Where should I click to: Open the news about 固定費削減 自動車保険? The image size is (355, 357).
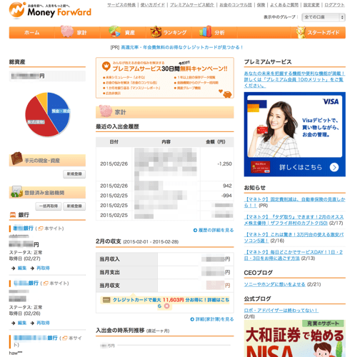click(294, 202)
